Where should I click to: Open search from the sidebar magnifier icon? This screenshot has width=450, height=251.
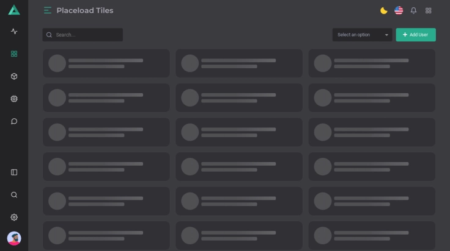(14, 195)
